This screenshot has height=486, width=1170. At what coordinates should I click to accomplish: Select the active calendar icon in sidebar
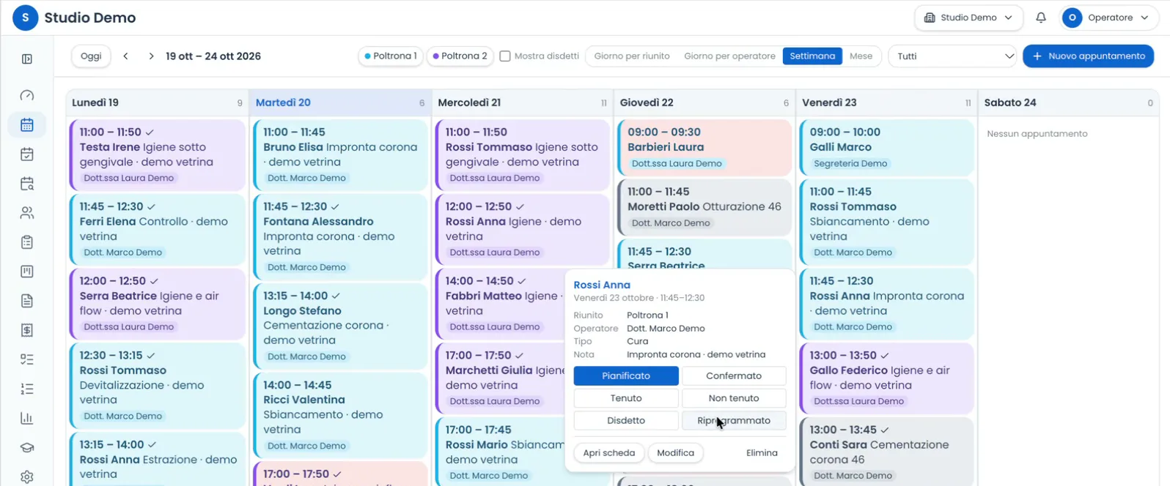click(27, 125)
